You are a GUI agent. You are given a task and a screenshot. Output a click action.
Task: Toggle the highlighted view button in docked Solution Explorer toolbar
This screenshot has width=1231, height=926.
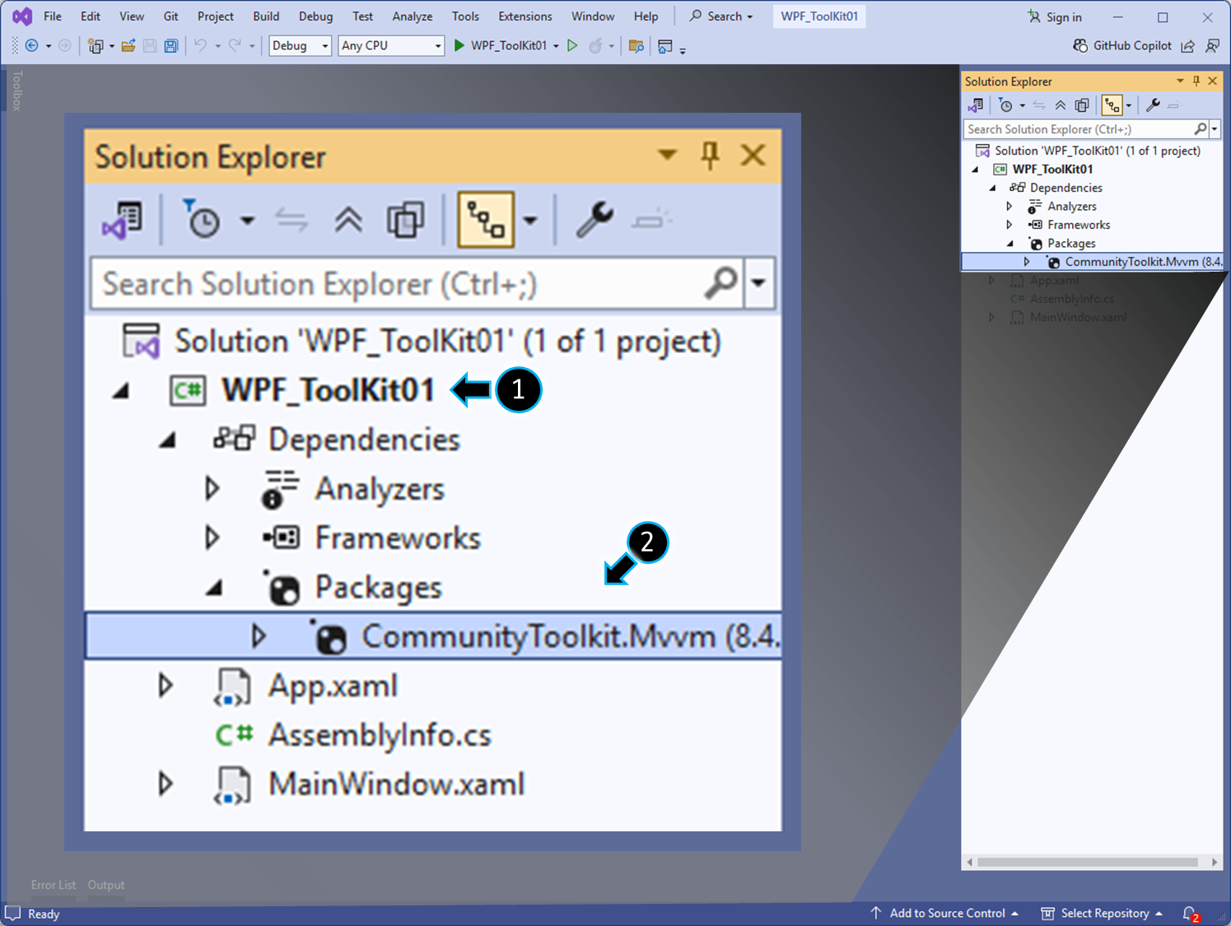point(1112,105)
